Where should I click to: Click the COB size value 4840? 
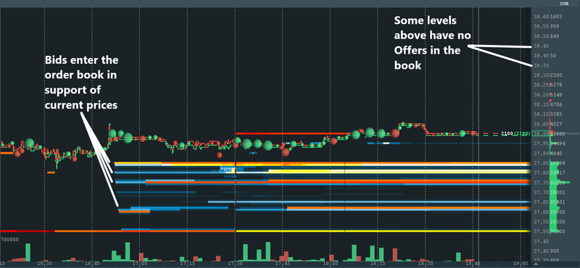(x=556, y=154)
